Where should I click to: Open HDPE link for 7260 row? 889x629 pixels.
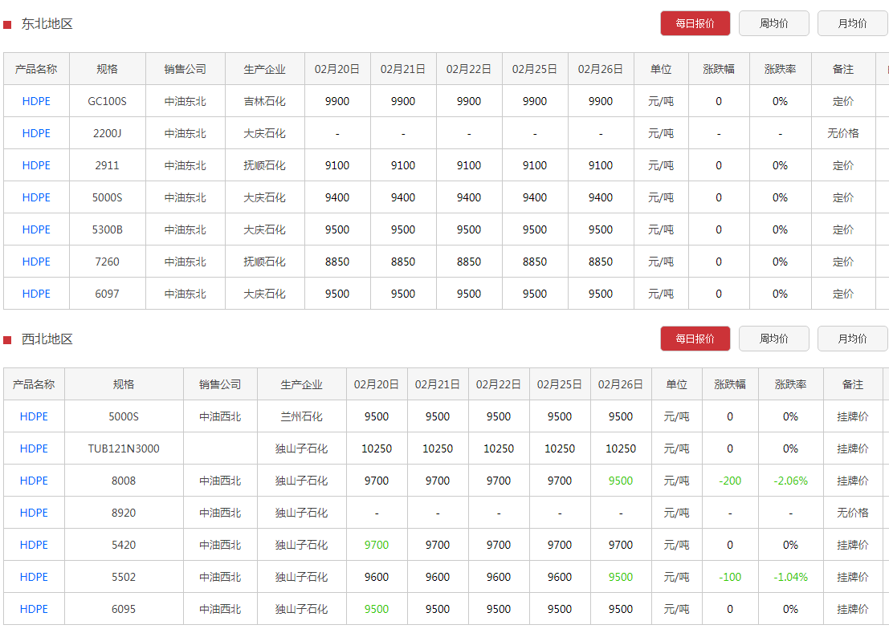(36, 262)
